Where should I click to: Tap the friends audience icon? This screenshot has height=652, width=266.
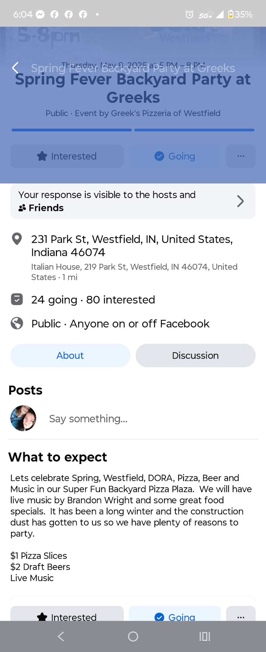(22, 208)
